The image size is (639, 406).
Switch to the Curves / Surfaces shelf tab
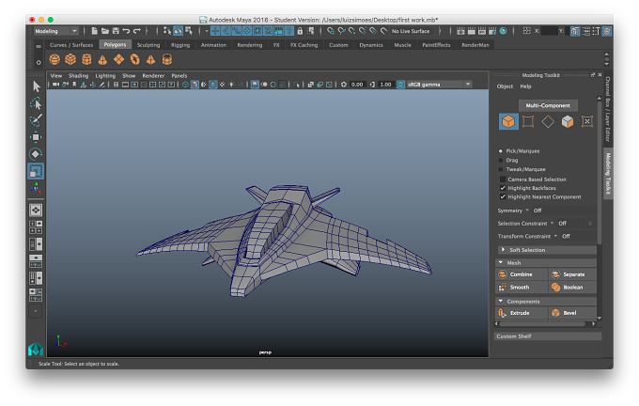point(71,45)
